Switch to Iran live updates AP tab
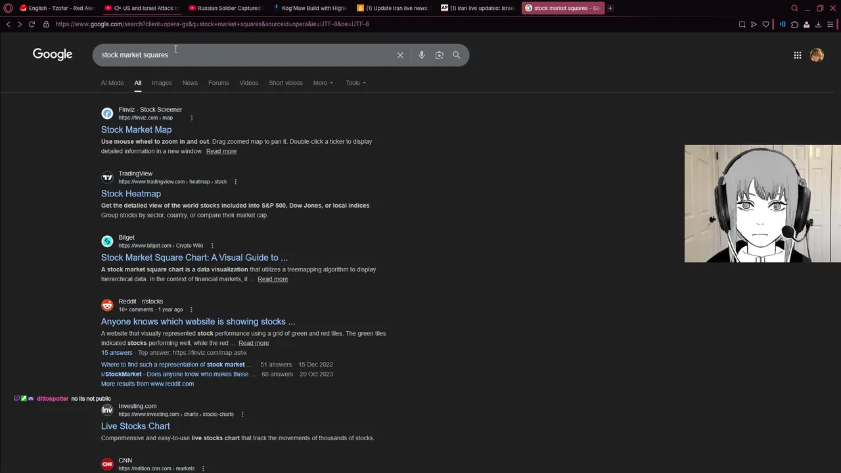 click(x=478, y=8)
